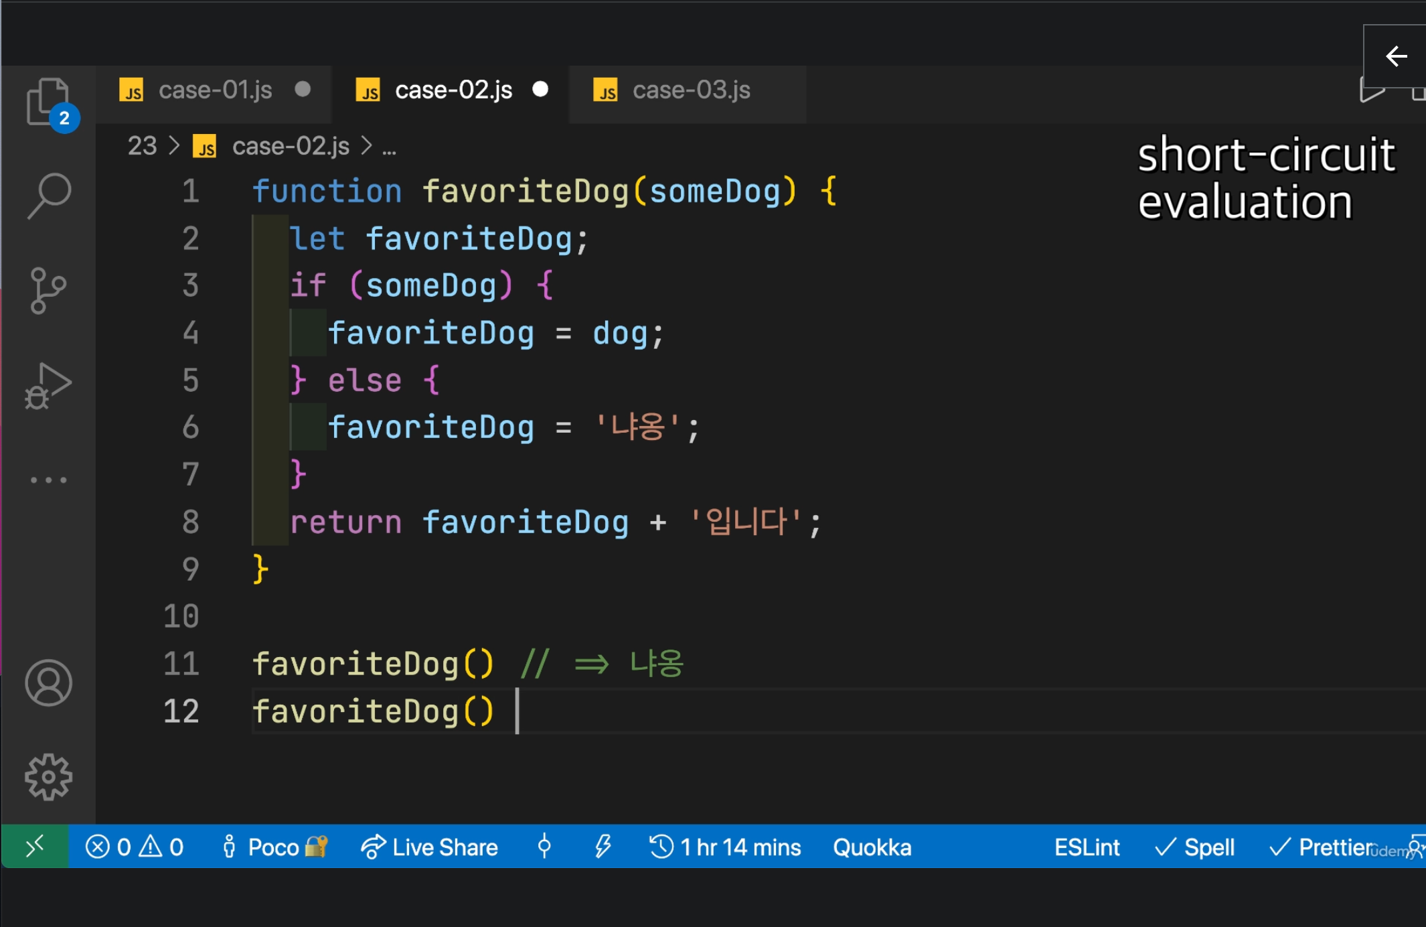
Task: Click the remote window indicator icon
Action: pyautogui.click(x=35, y=847)
